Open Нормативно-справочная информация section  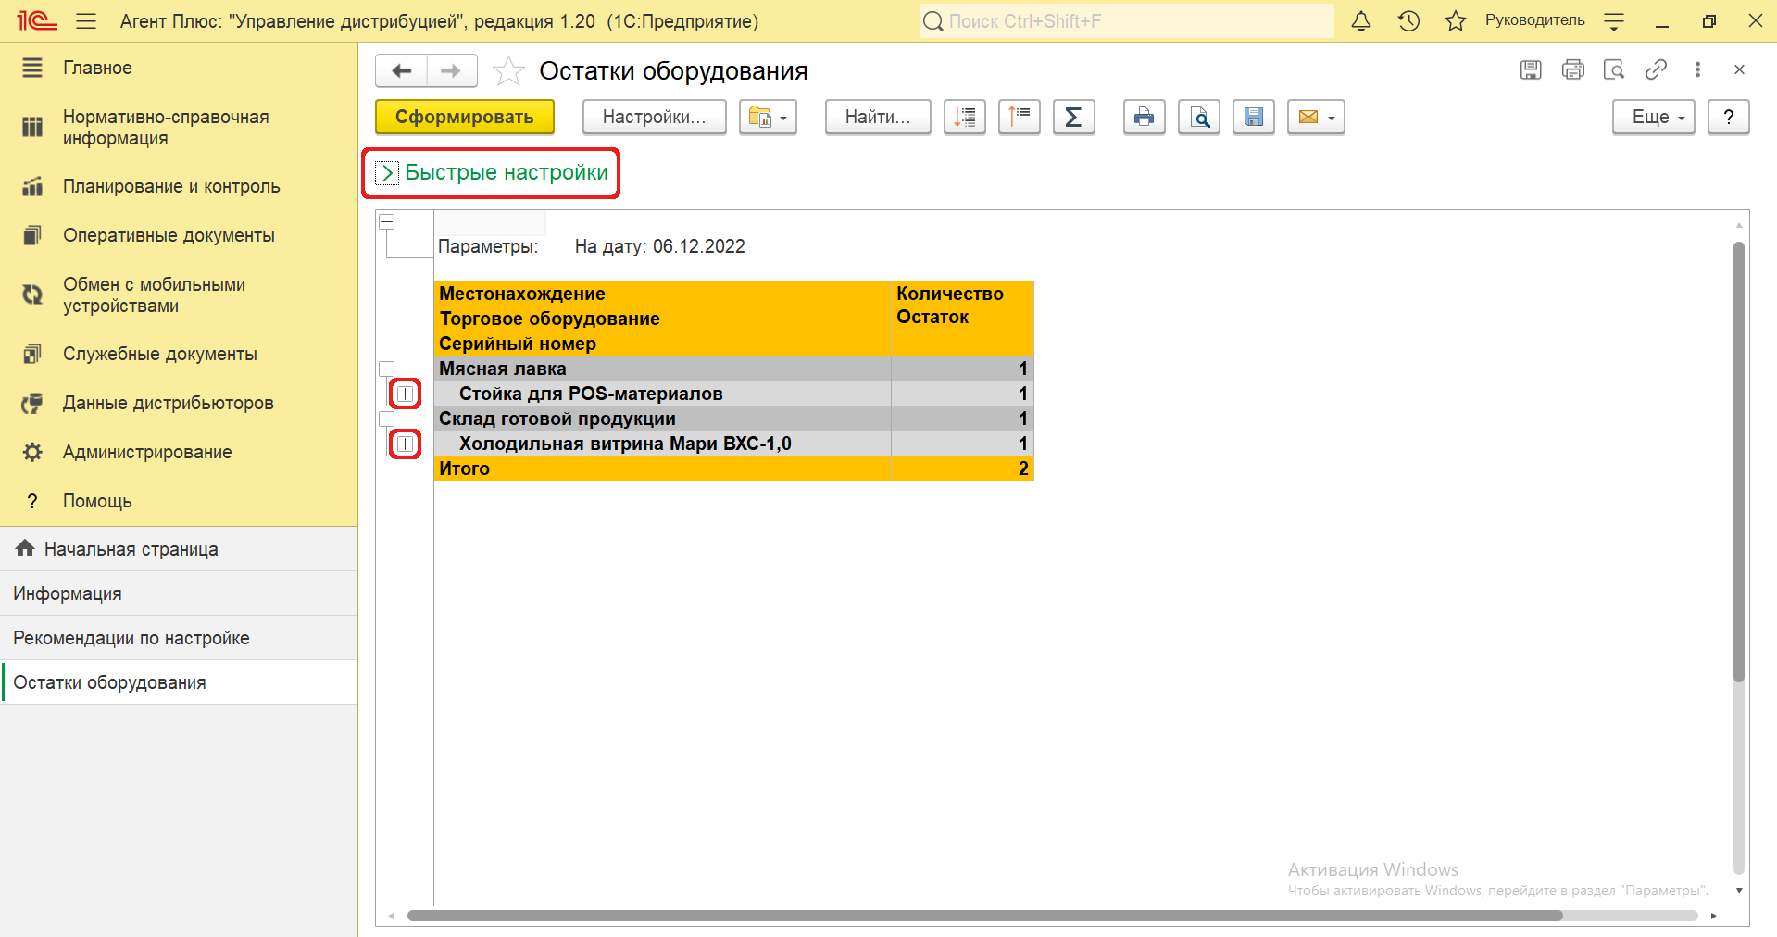coord(179,128)
